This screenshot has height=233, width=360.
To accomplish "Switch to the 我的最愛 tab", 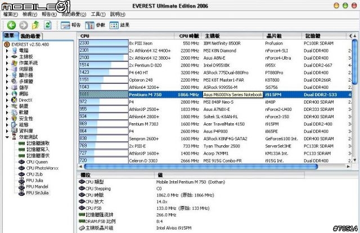I will [x=30, y=36].
